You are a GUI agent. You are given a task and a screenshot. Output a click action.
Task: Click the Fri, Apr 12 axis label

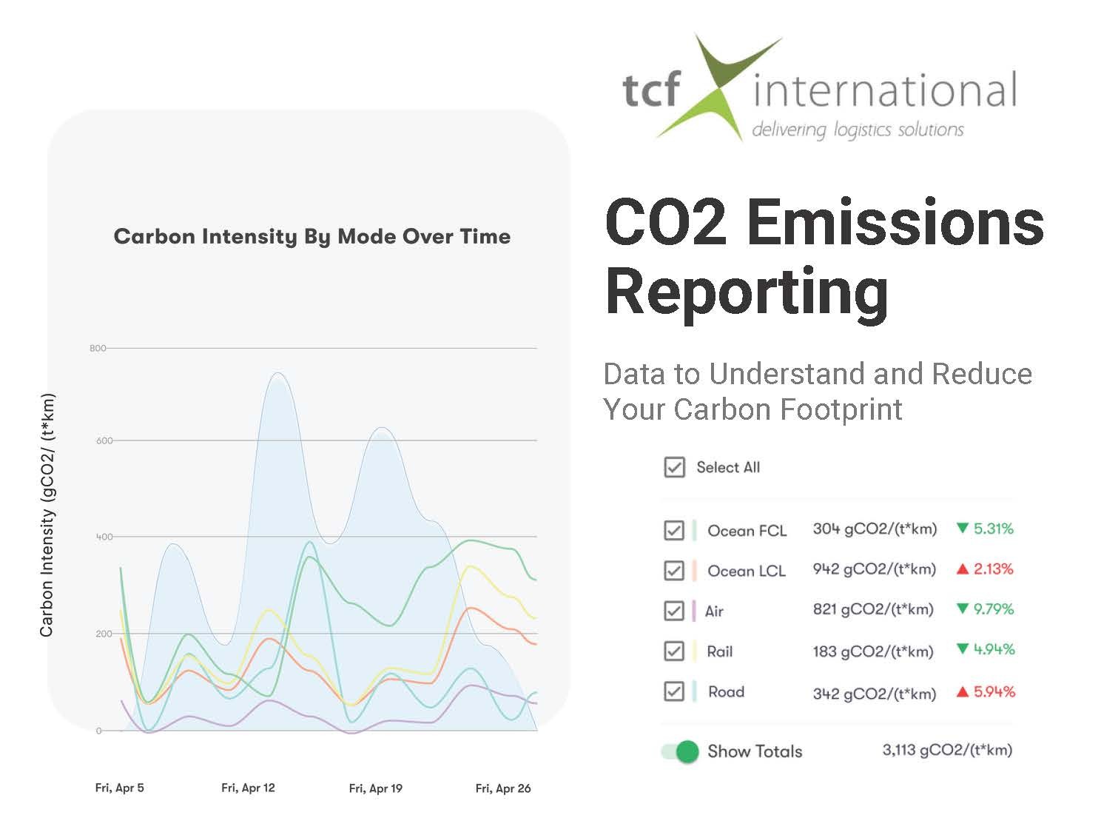[248, 788]
